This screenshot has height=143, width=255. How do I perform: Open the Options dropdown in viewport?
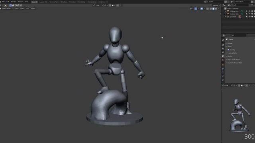216,5
